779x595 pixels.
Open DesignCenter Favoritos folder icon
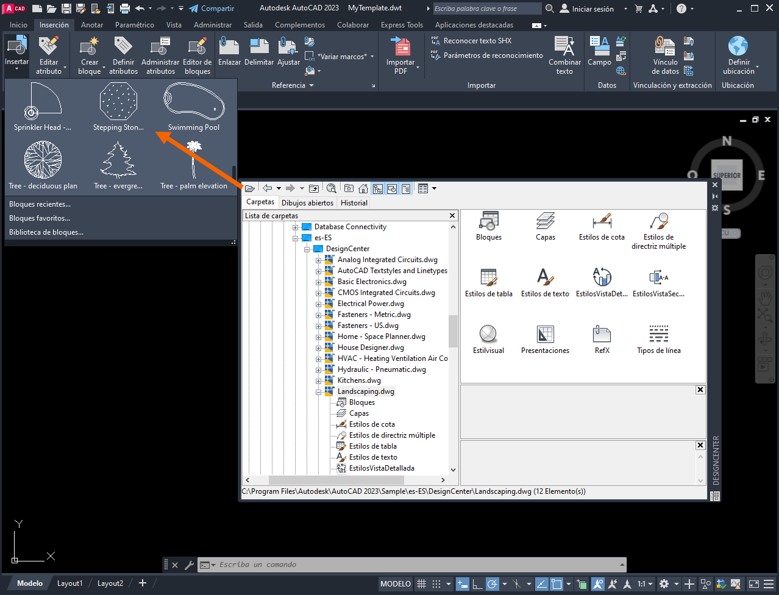[349, 188]
